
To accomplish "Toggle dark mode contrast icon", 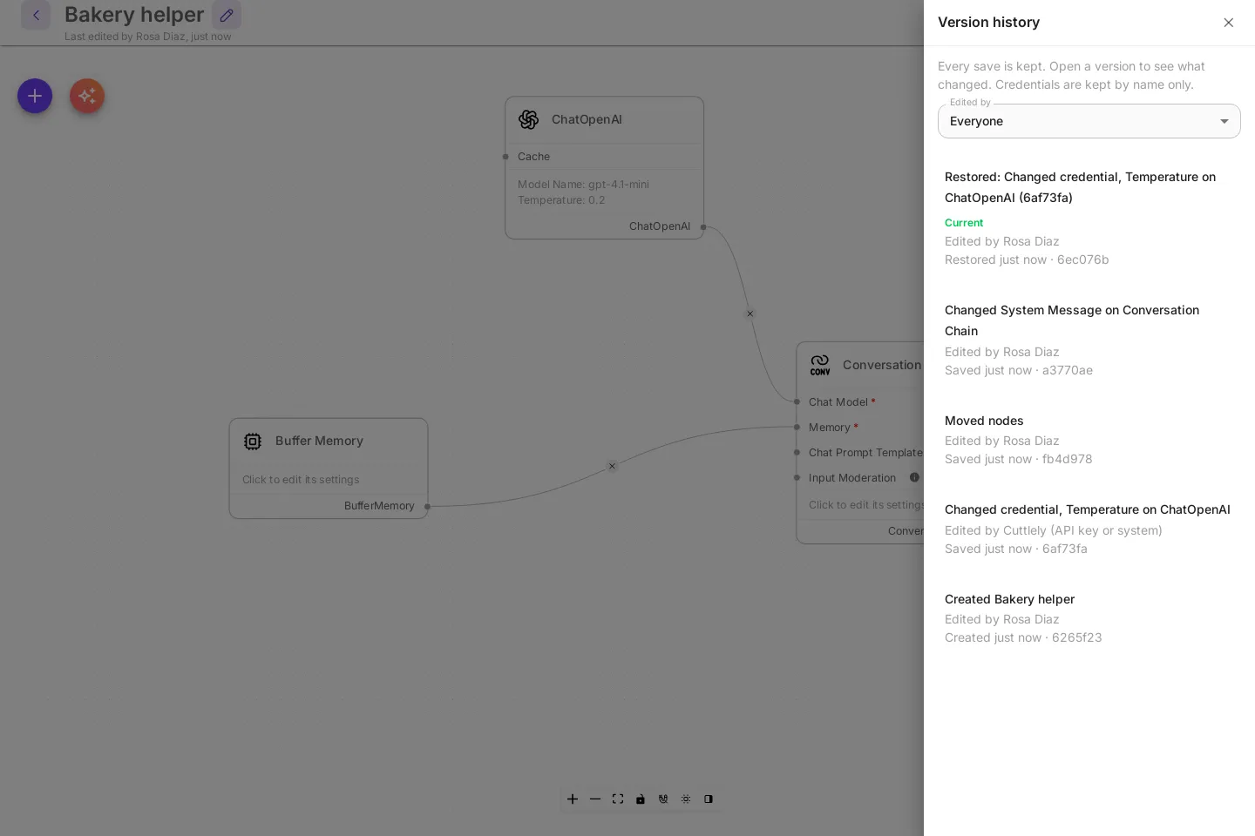I will coord(709,799).
